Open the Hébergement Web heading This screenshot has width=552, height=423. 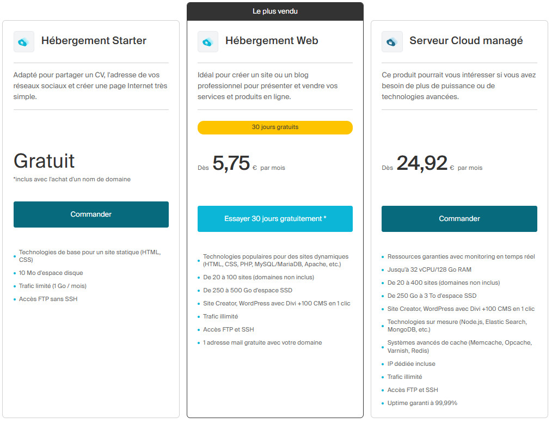(x=272, y=41)
